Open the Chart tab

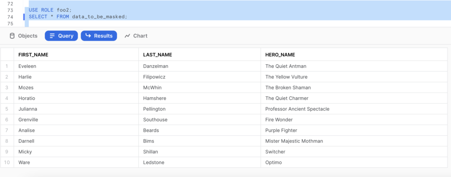(136, 36)
